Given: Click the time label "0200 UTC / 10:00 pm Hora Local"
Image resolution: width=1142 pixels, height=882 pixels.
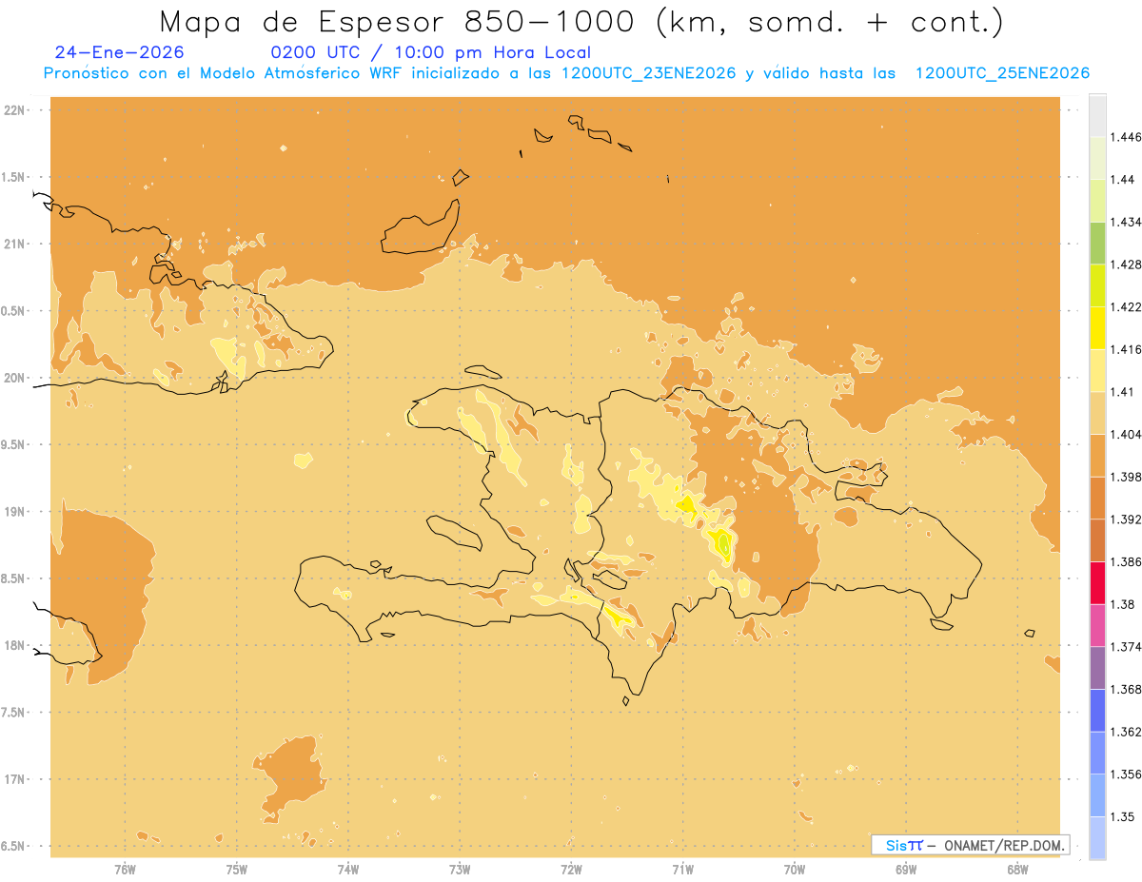Looking at the screenshot, I should coord(431,53).
